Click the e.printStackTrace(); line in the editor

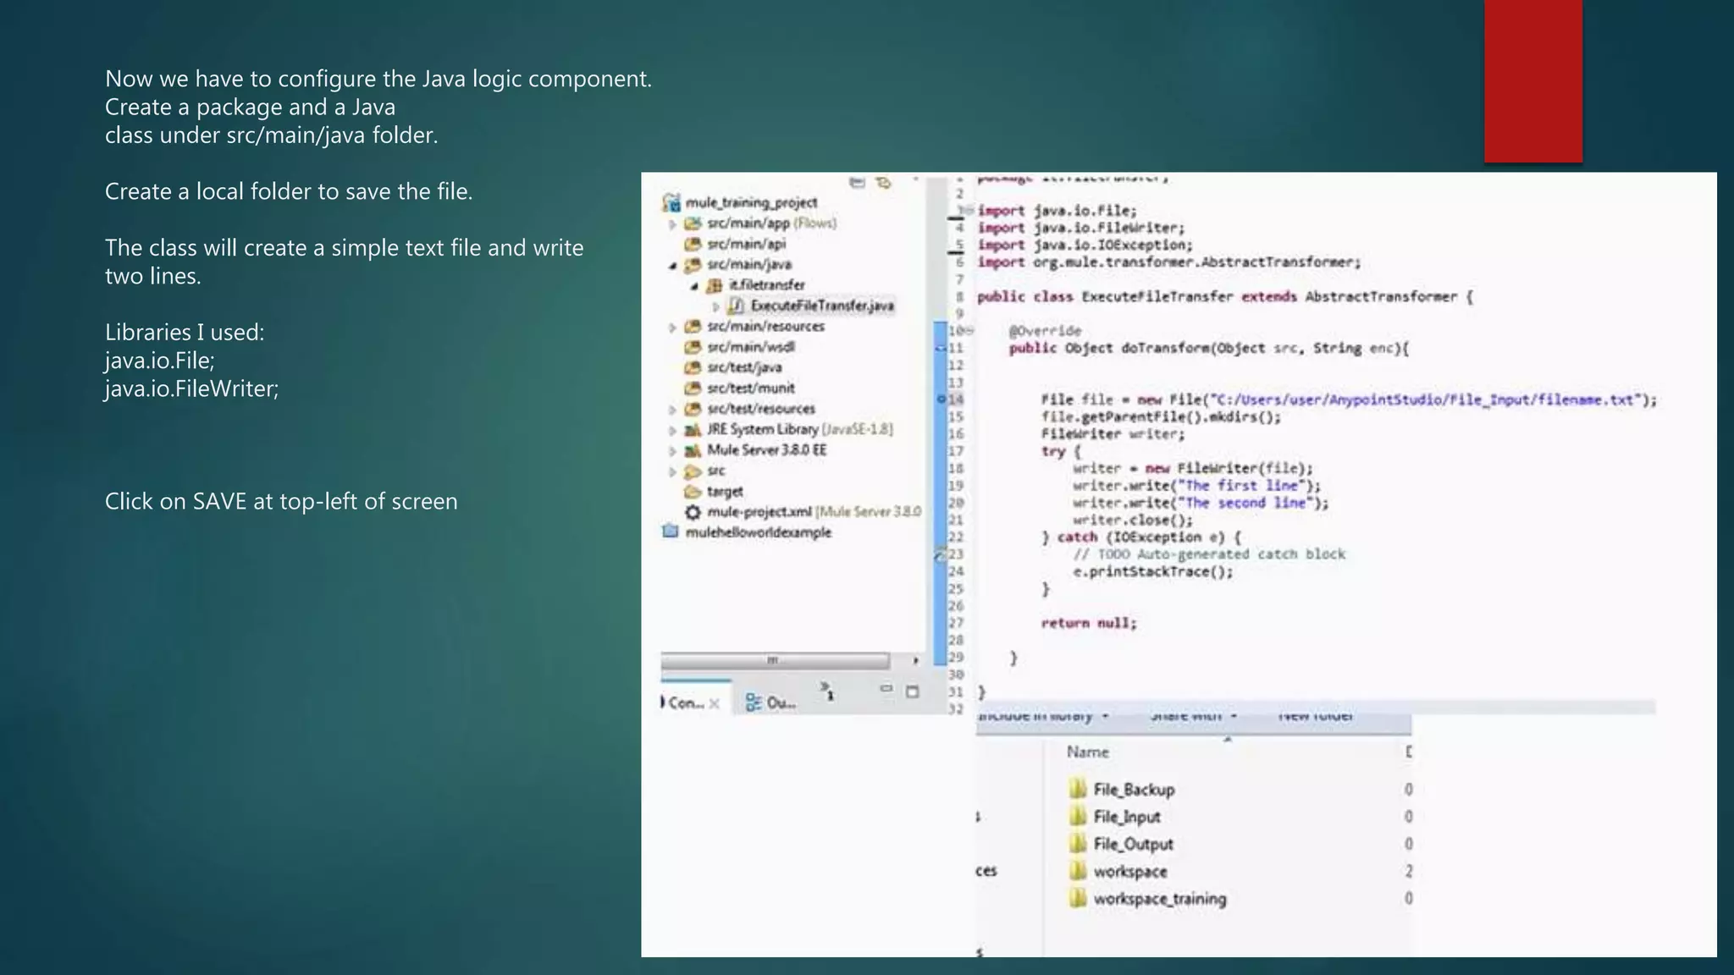tap(1153, 572)
